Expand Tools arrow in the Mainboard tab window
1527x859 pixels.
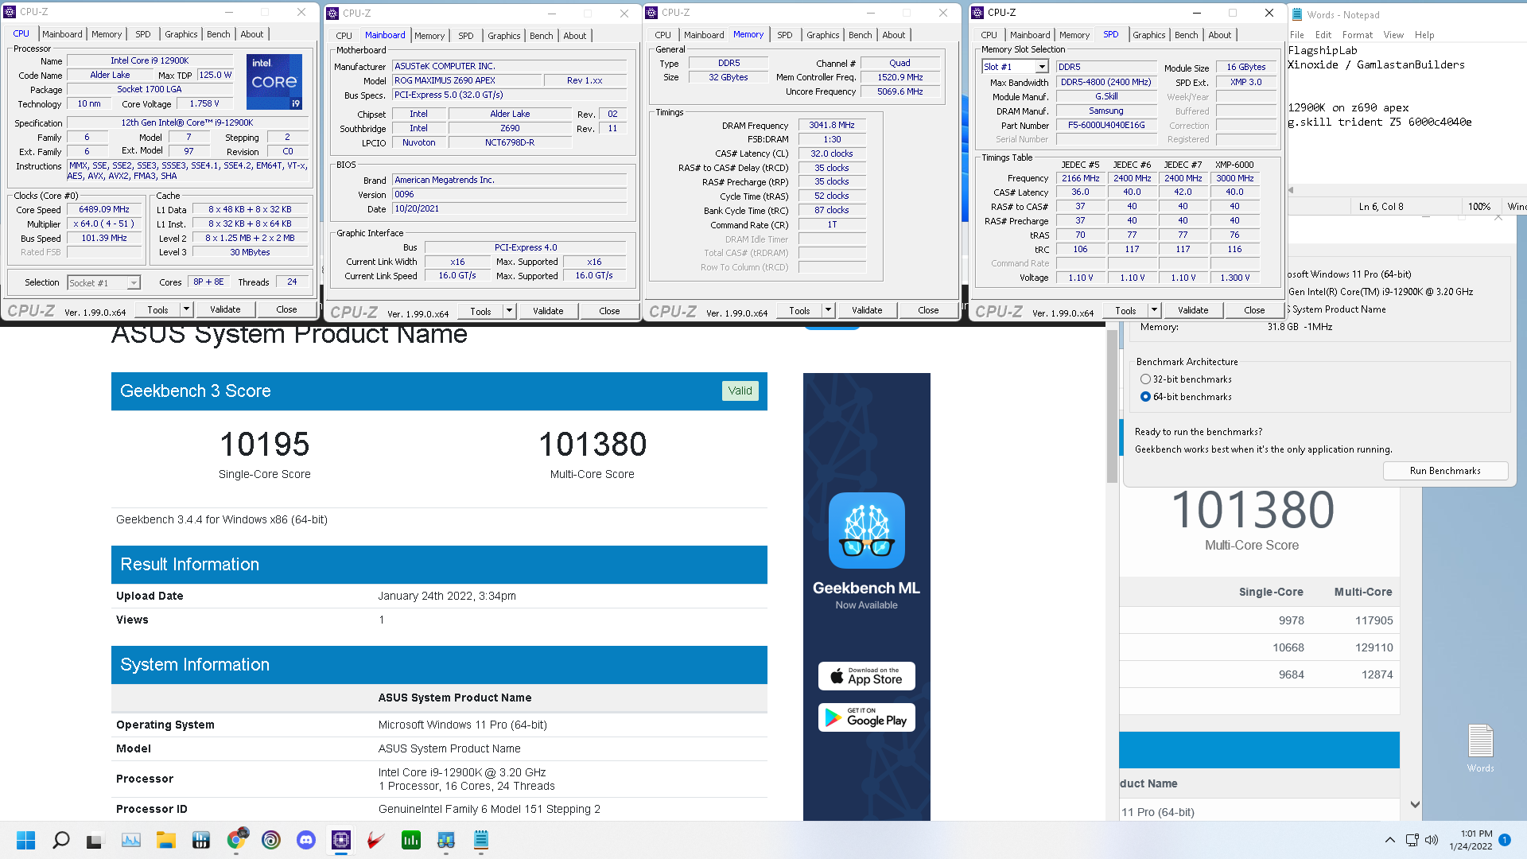coord(509,311)
